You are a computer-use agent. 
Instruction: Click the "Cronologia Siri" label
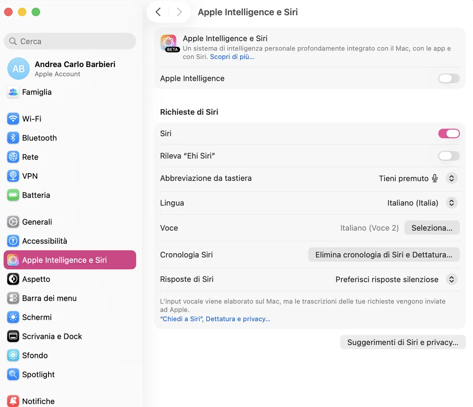(x=186, y=255)
